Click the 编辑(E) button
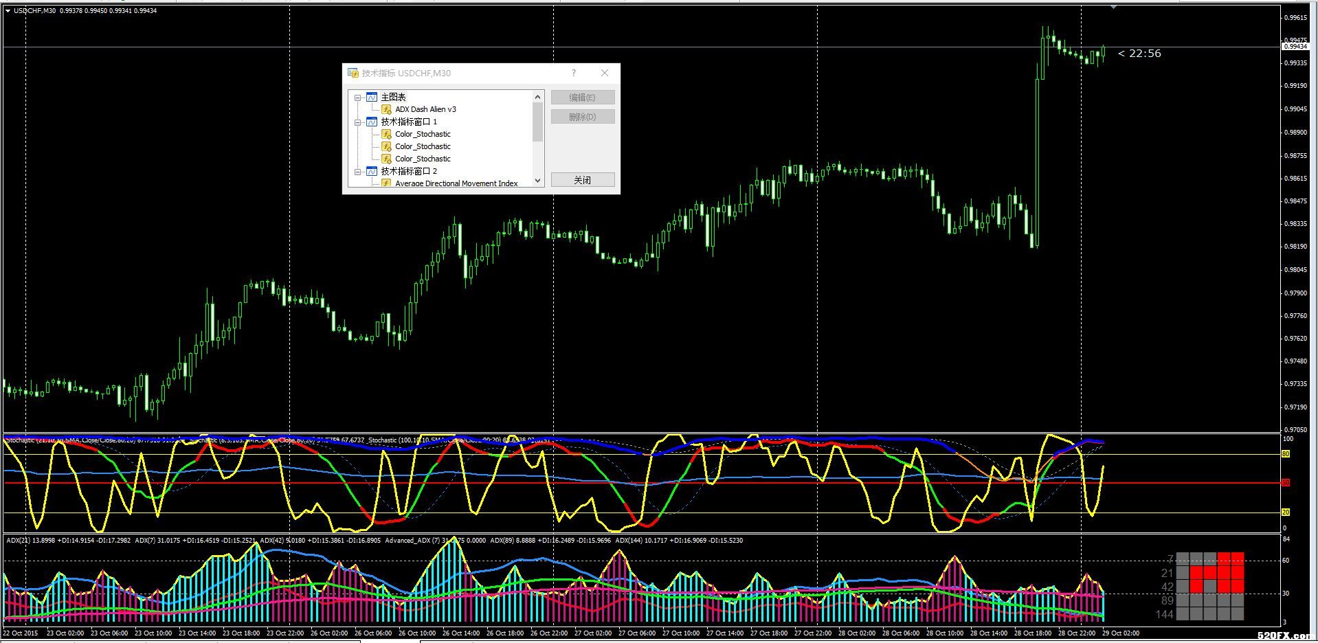 coord(583,98)
